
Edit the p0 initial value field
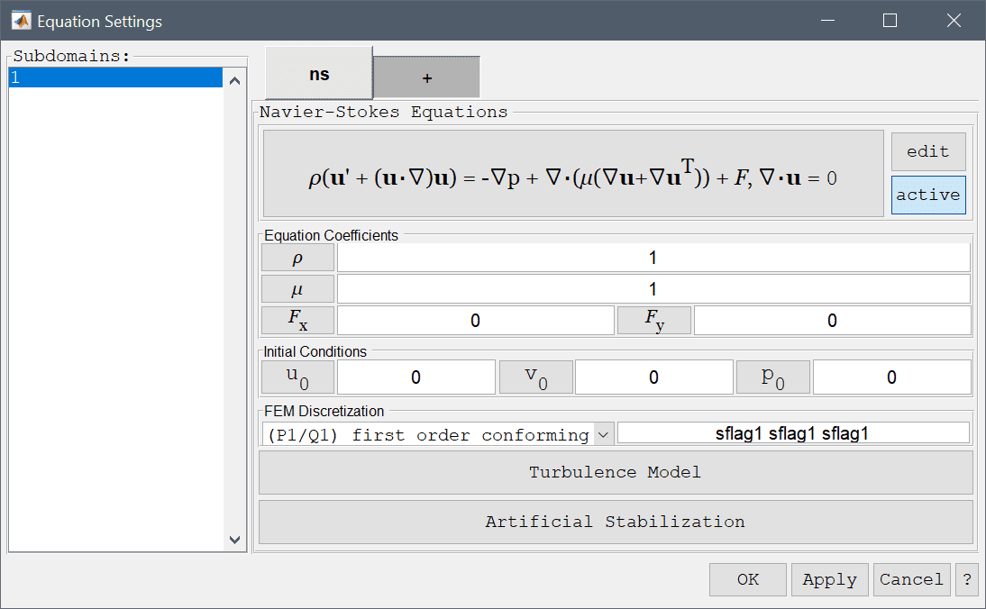pyautogui.click(x=891, y=377)
